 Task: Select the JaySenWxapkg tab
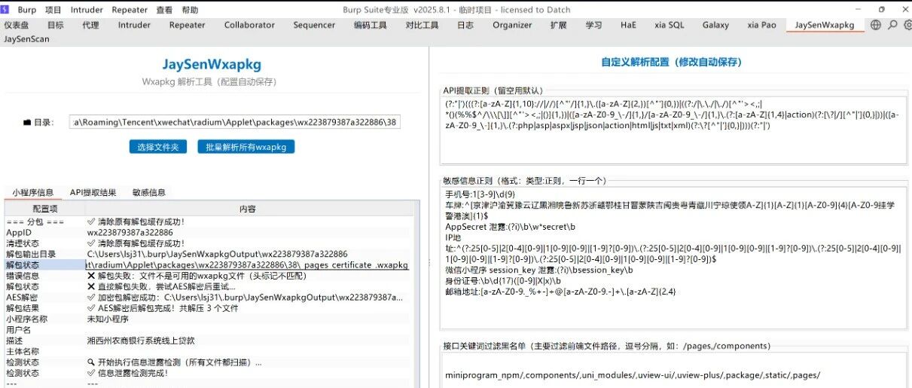click(825, 25)
